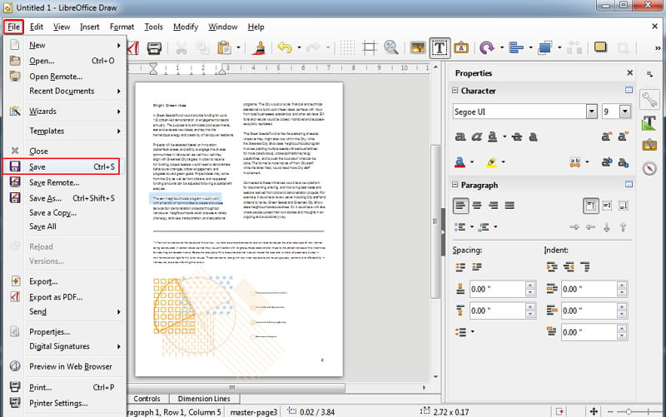Click Above Paragraph Spacing input field
Screen dimensions: 666x417
click(x=497, y=289)
